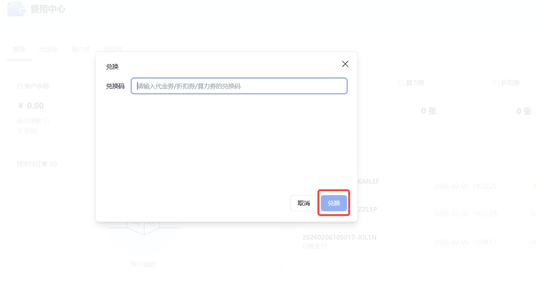
Task: Click the 2026-02-09 19:32:25 record timestamp
Action: click(466, 186)
